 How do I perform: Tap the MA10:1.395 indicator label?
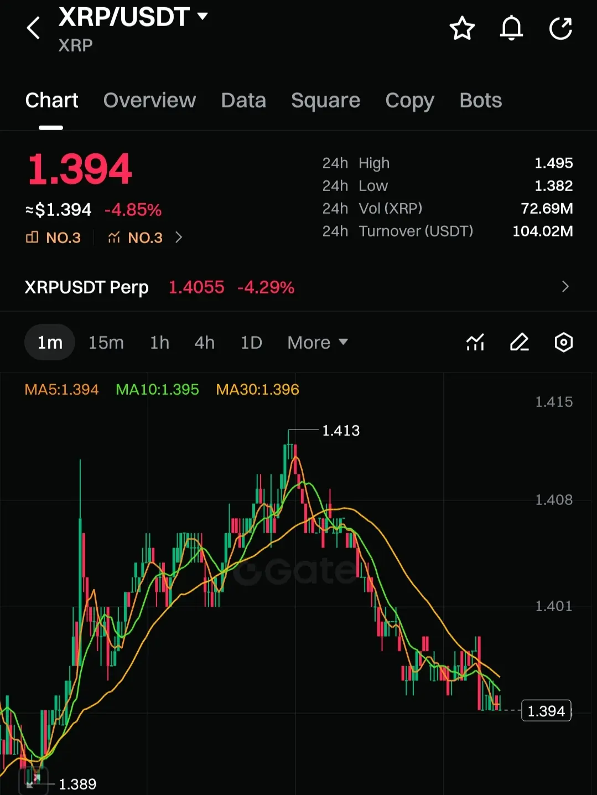click(157, 390)
